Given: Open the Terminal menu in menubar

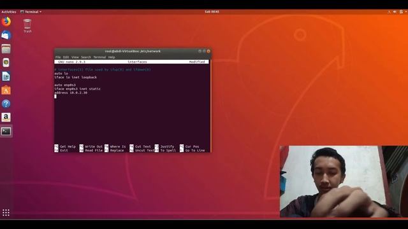Looking at the screenshot, I should point(99,57).
